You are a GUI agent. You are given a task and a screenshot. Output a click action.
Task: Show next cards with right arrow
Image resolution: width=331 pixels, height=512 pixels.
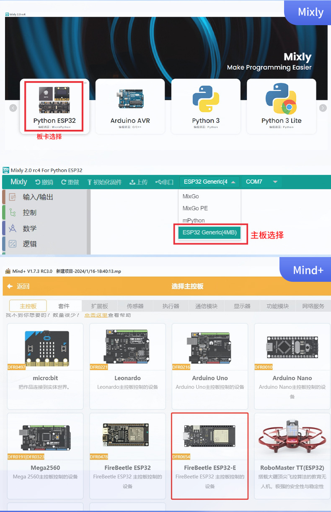(x=323, y=108)
